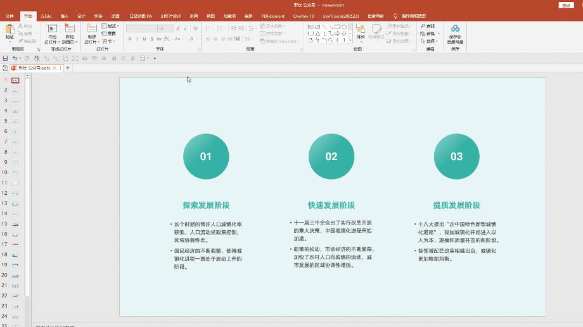
Task: Click the Replace button
Action: [430, 34]
